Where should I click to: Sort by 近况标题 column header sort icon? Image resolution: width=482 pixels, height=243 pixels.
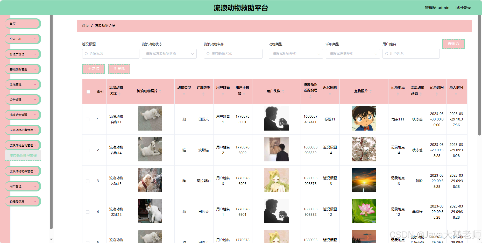point(330,94)
